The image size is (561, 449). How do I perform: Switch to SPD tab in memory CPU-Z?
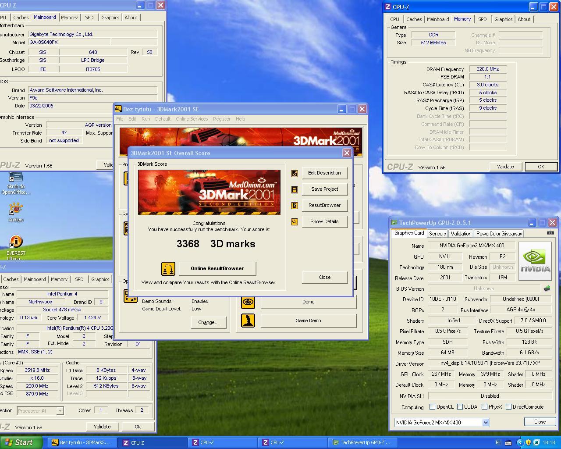coord(483,19)
